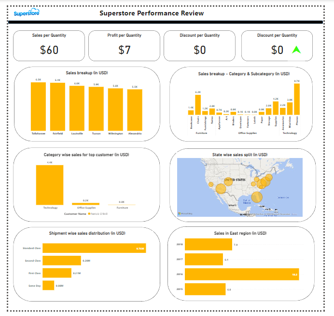334x316 pixels.
Task: Click Technology axis label in subcategory chart
Action: point(290,133)
